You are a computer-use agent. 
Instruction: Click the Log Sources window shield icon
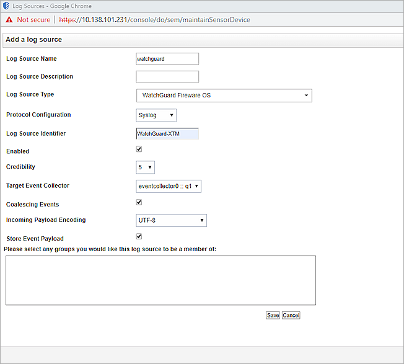(x=6, y=6)
